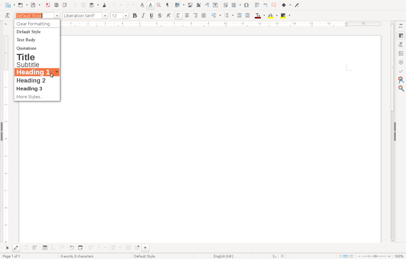Click the Insert Text Box icon
Viewport: 406px width, 259px height.
[215, 5]
